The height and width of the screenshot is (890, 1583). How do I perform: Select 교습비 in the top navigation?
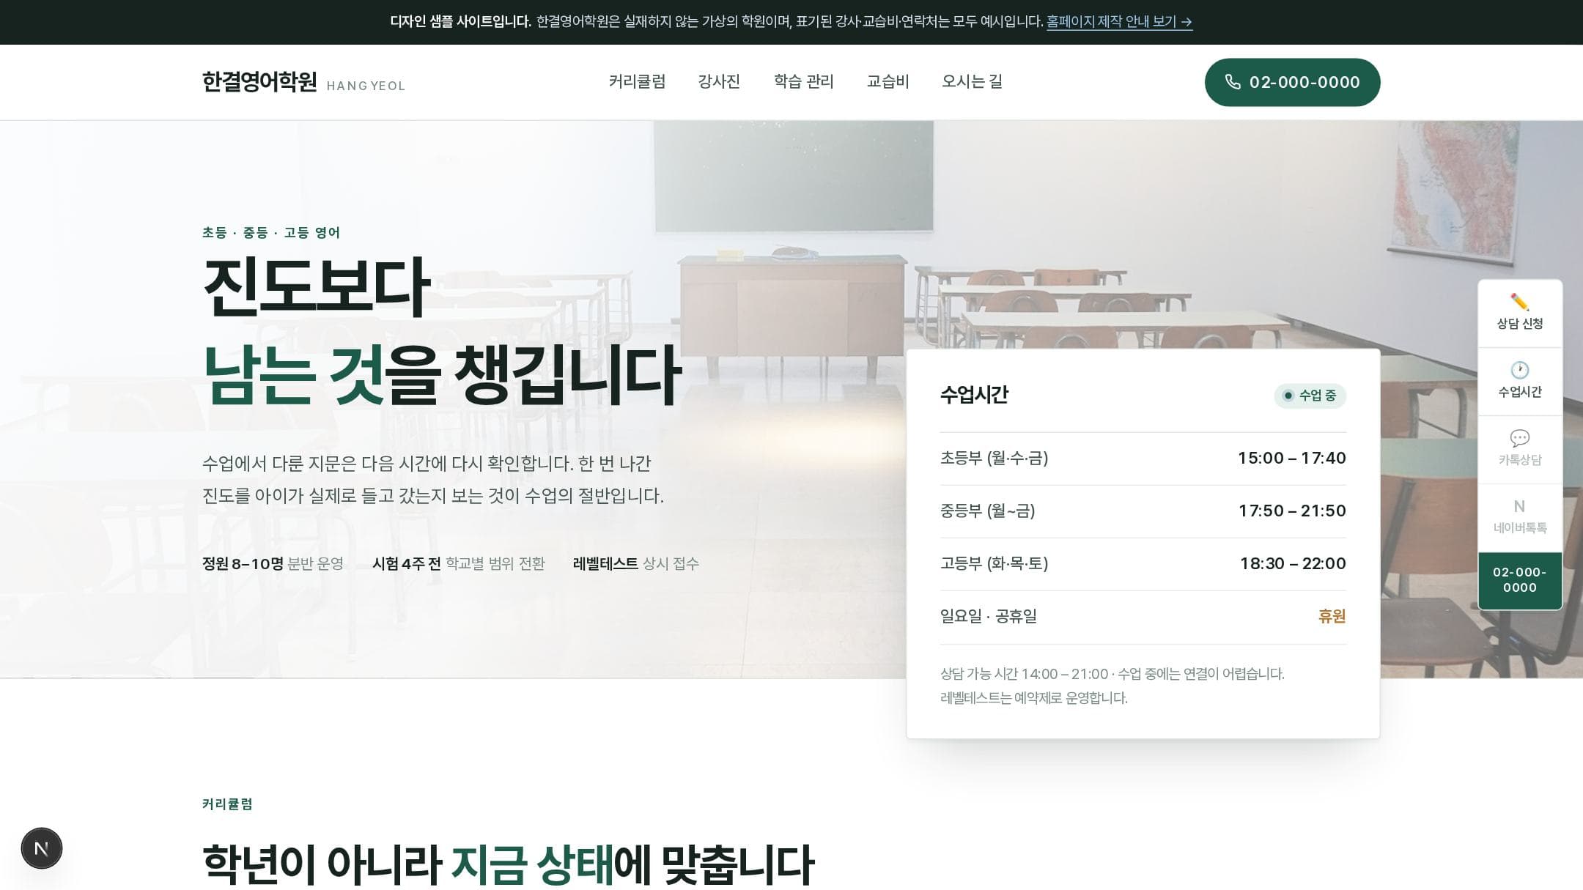tap(888, 81)
